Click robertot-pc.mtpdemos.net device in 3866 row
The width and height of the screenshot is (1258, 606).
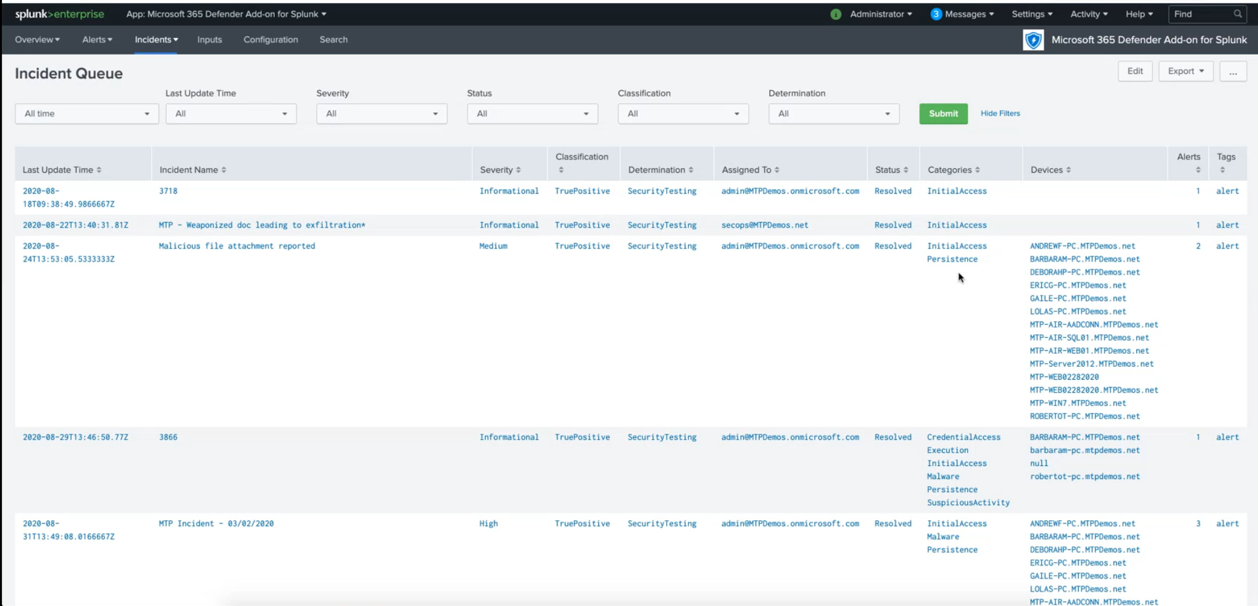1085,477
